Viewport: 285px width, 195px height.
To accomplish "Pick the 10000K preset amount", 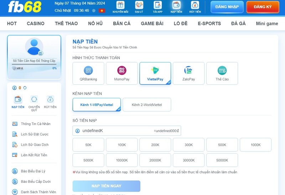I will 122,160.
